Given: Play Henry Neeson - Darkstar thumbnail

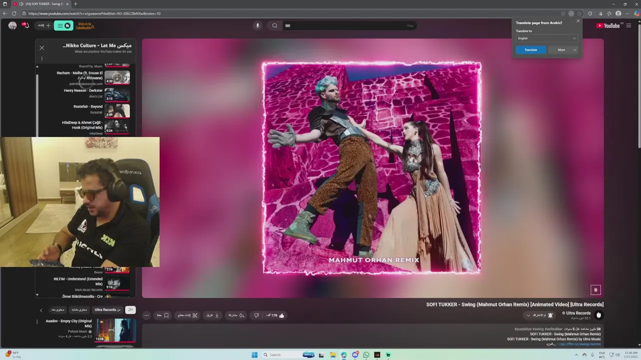Looking at the screenshot, I should pyautogui.click(x=117, y=95).
